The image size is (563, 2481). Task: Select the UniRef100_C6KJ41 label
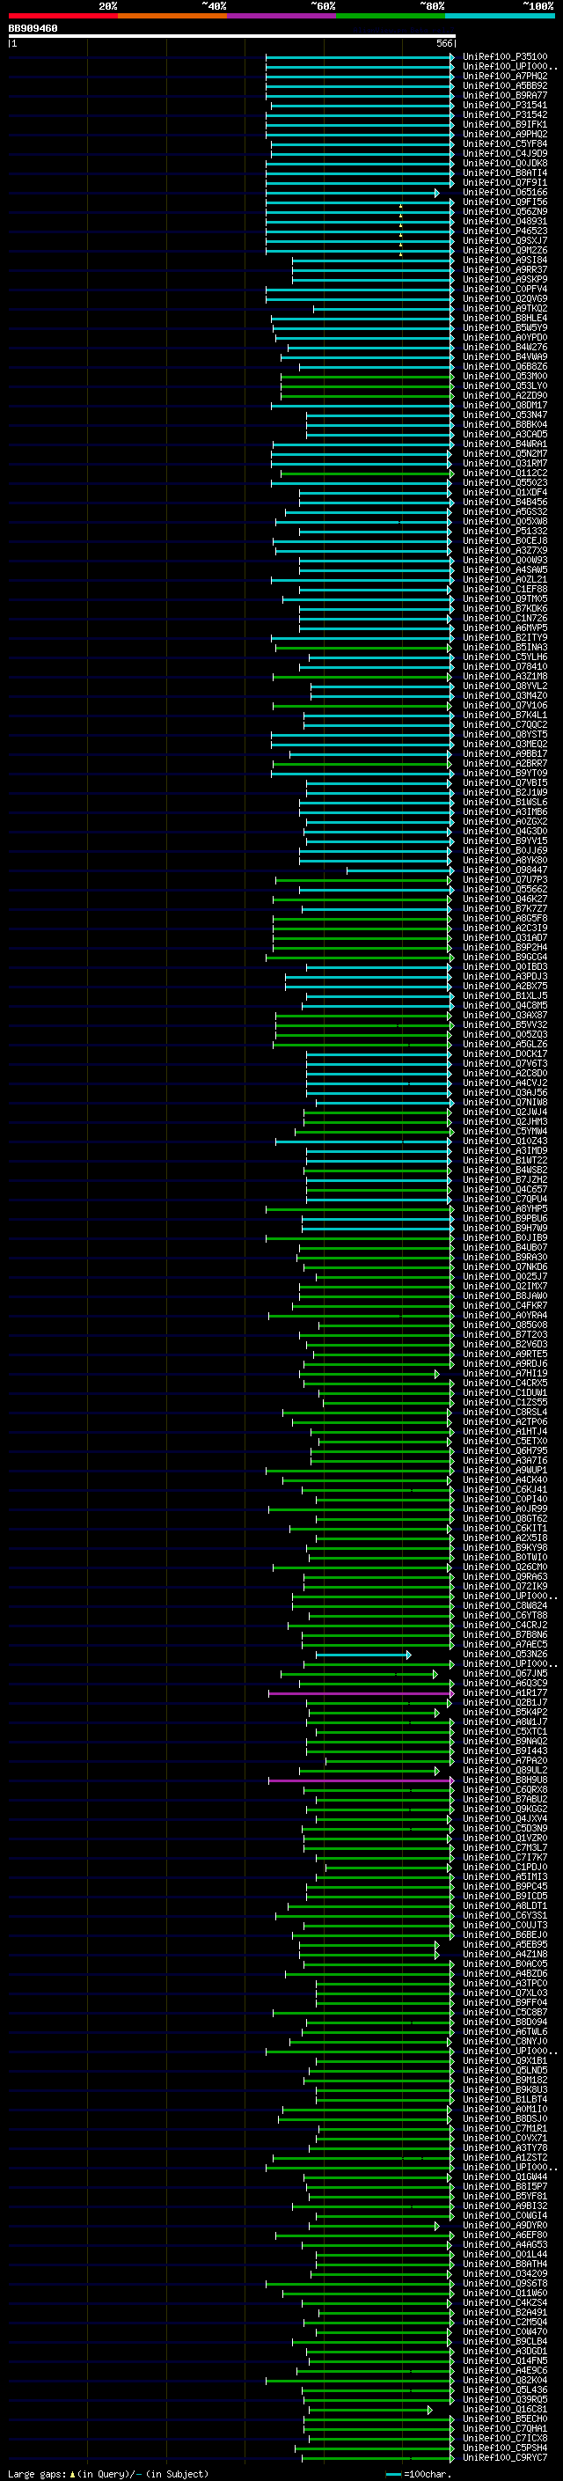tap(504, 1490)
